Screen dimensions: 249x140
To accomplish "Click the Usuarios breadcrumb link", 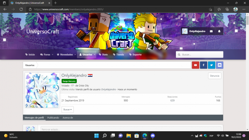I will pos(30,65).
